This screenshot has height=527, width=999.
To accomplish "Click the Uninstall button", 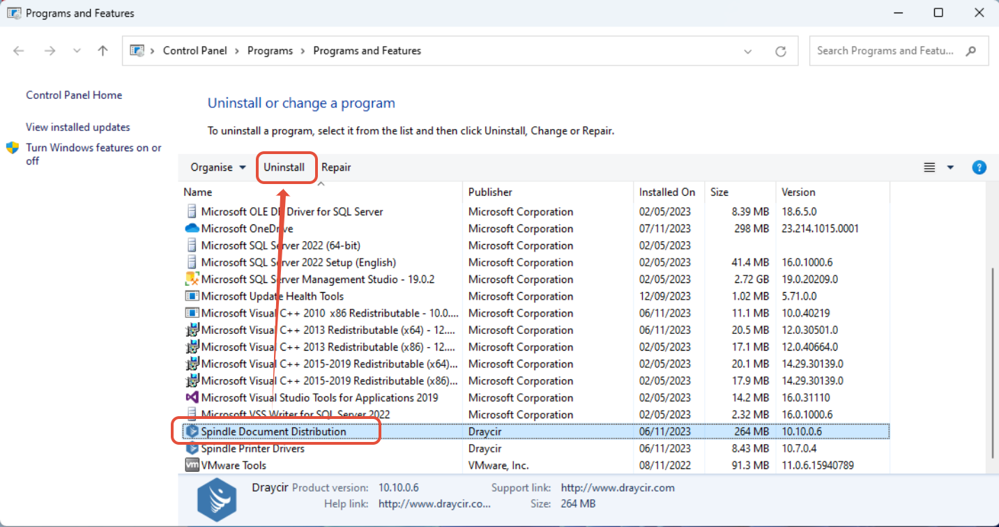I will [x=284, y=167].
